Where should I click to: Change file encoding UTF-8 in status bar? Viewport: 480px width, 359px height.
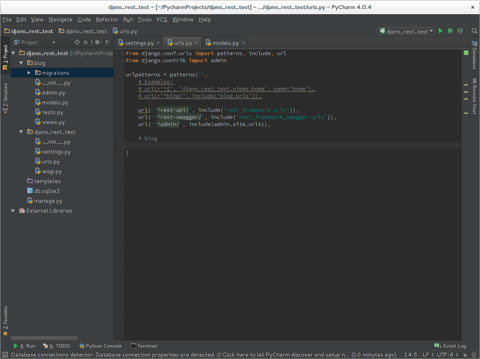click(x=447, y=355)
